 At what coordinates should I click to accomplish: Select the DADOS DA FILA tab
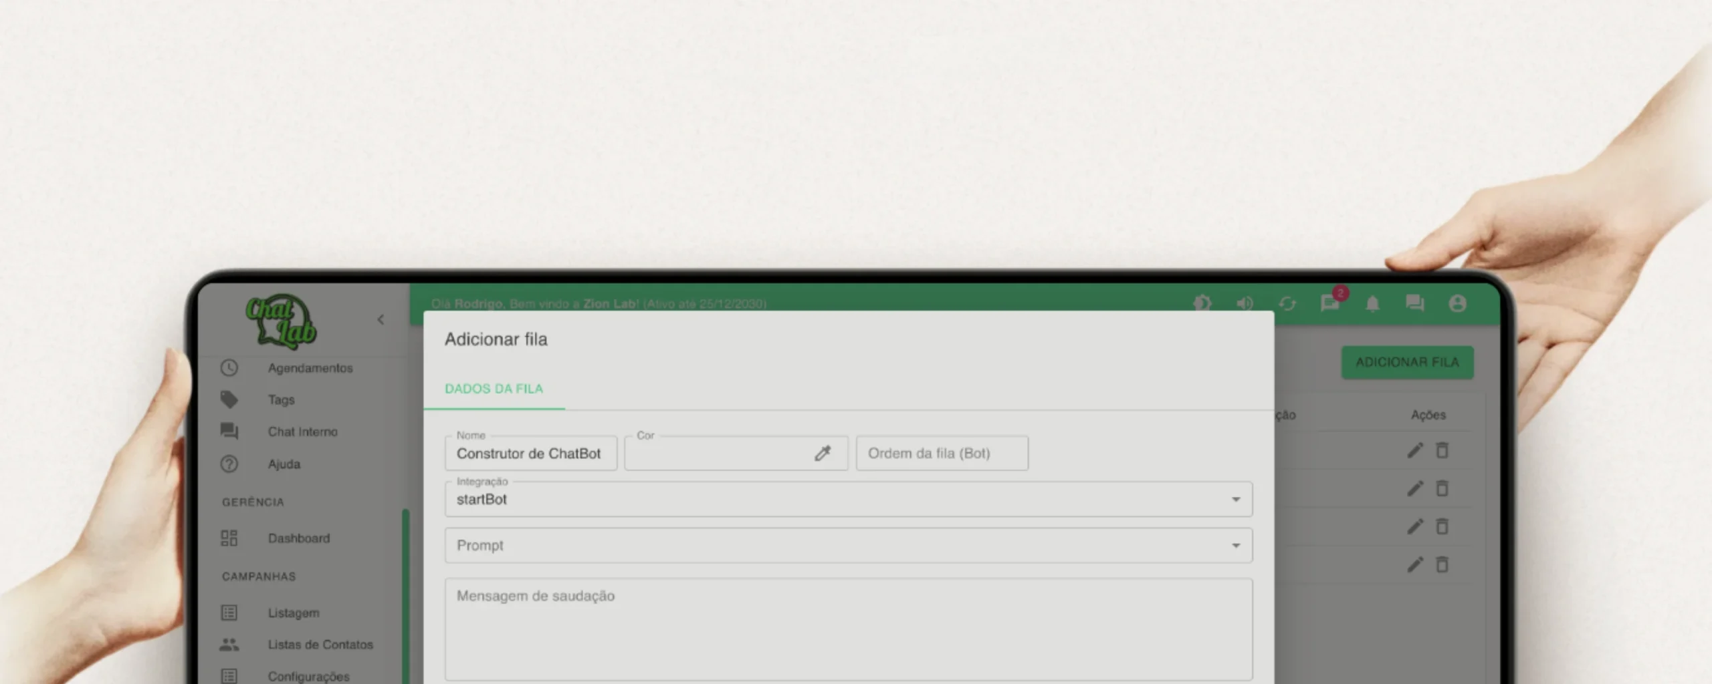[494, 389]
